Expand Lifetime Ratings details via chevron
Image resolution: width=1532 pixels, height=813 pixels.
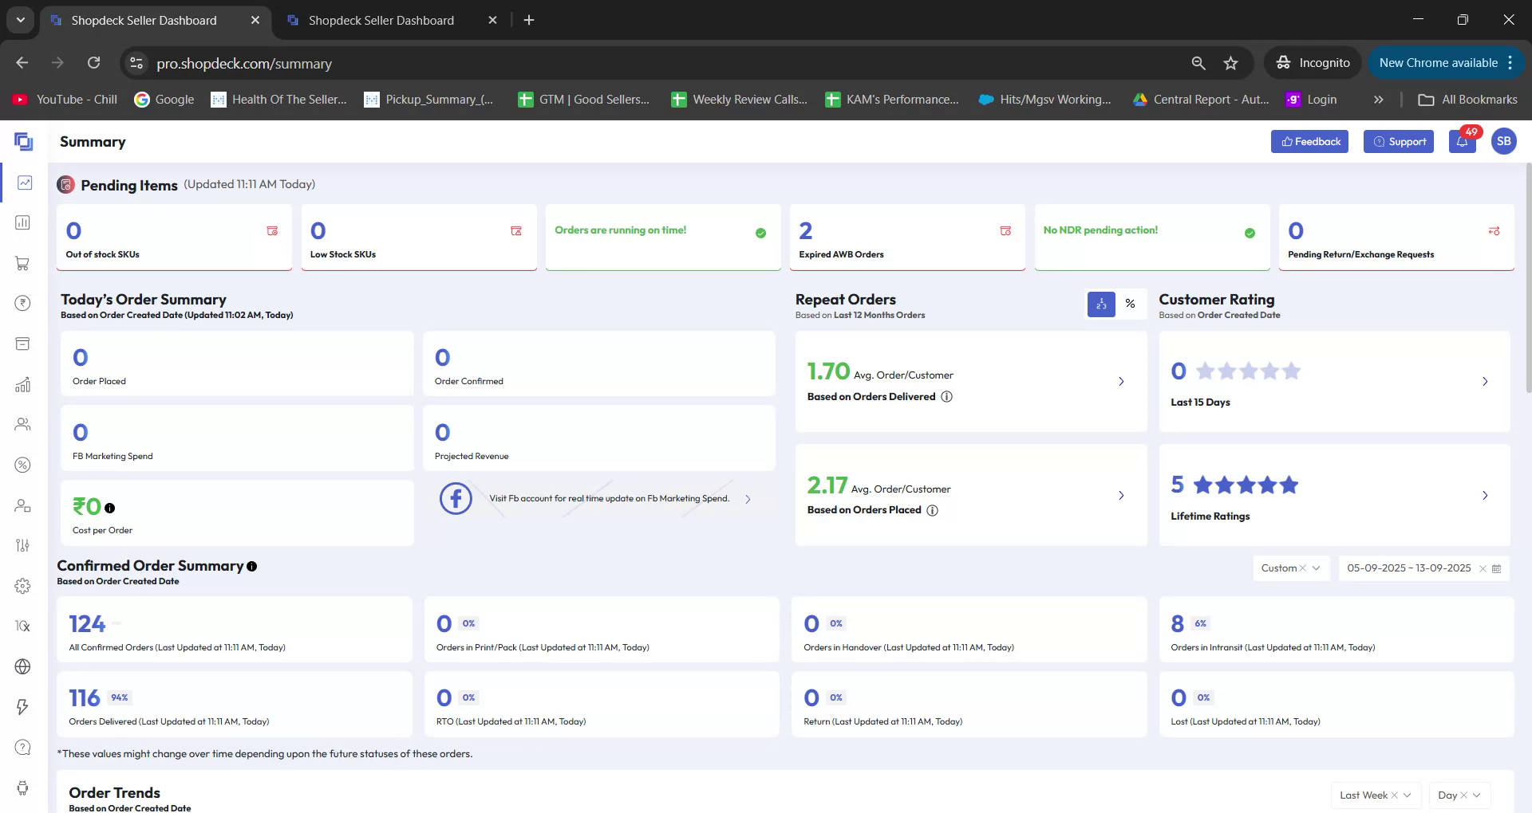point(1486,495)
